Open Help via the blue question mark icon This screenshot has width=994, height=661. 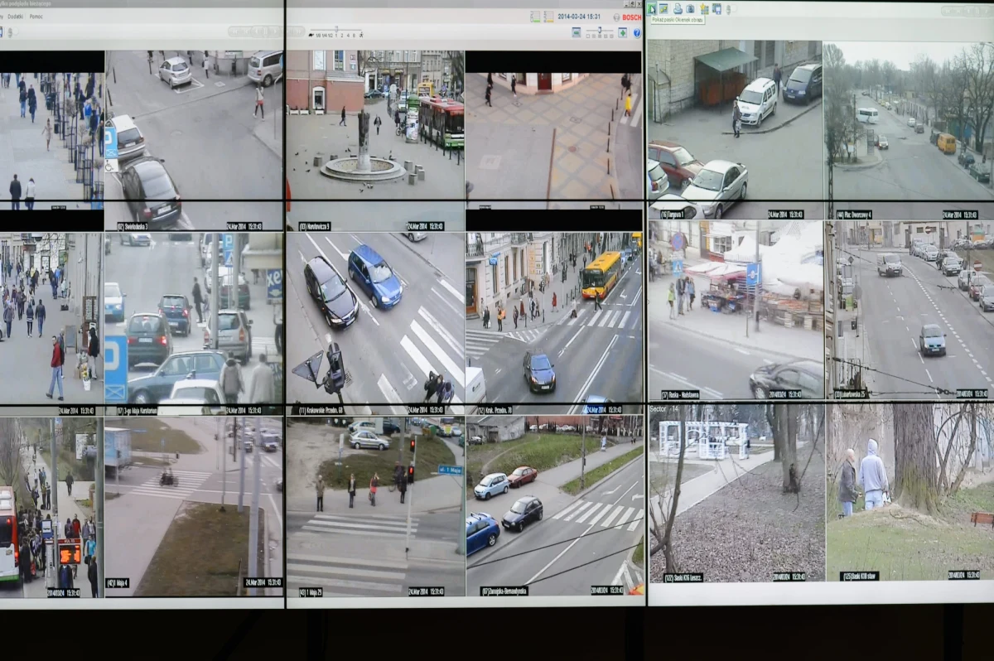pos(635,31)
